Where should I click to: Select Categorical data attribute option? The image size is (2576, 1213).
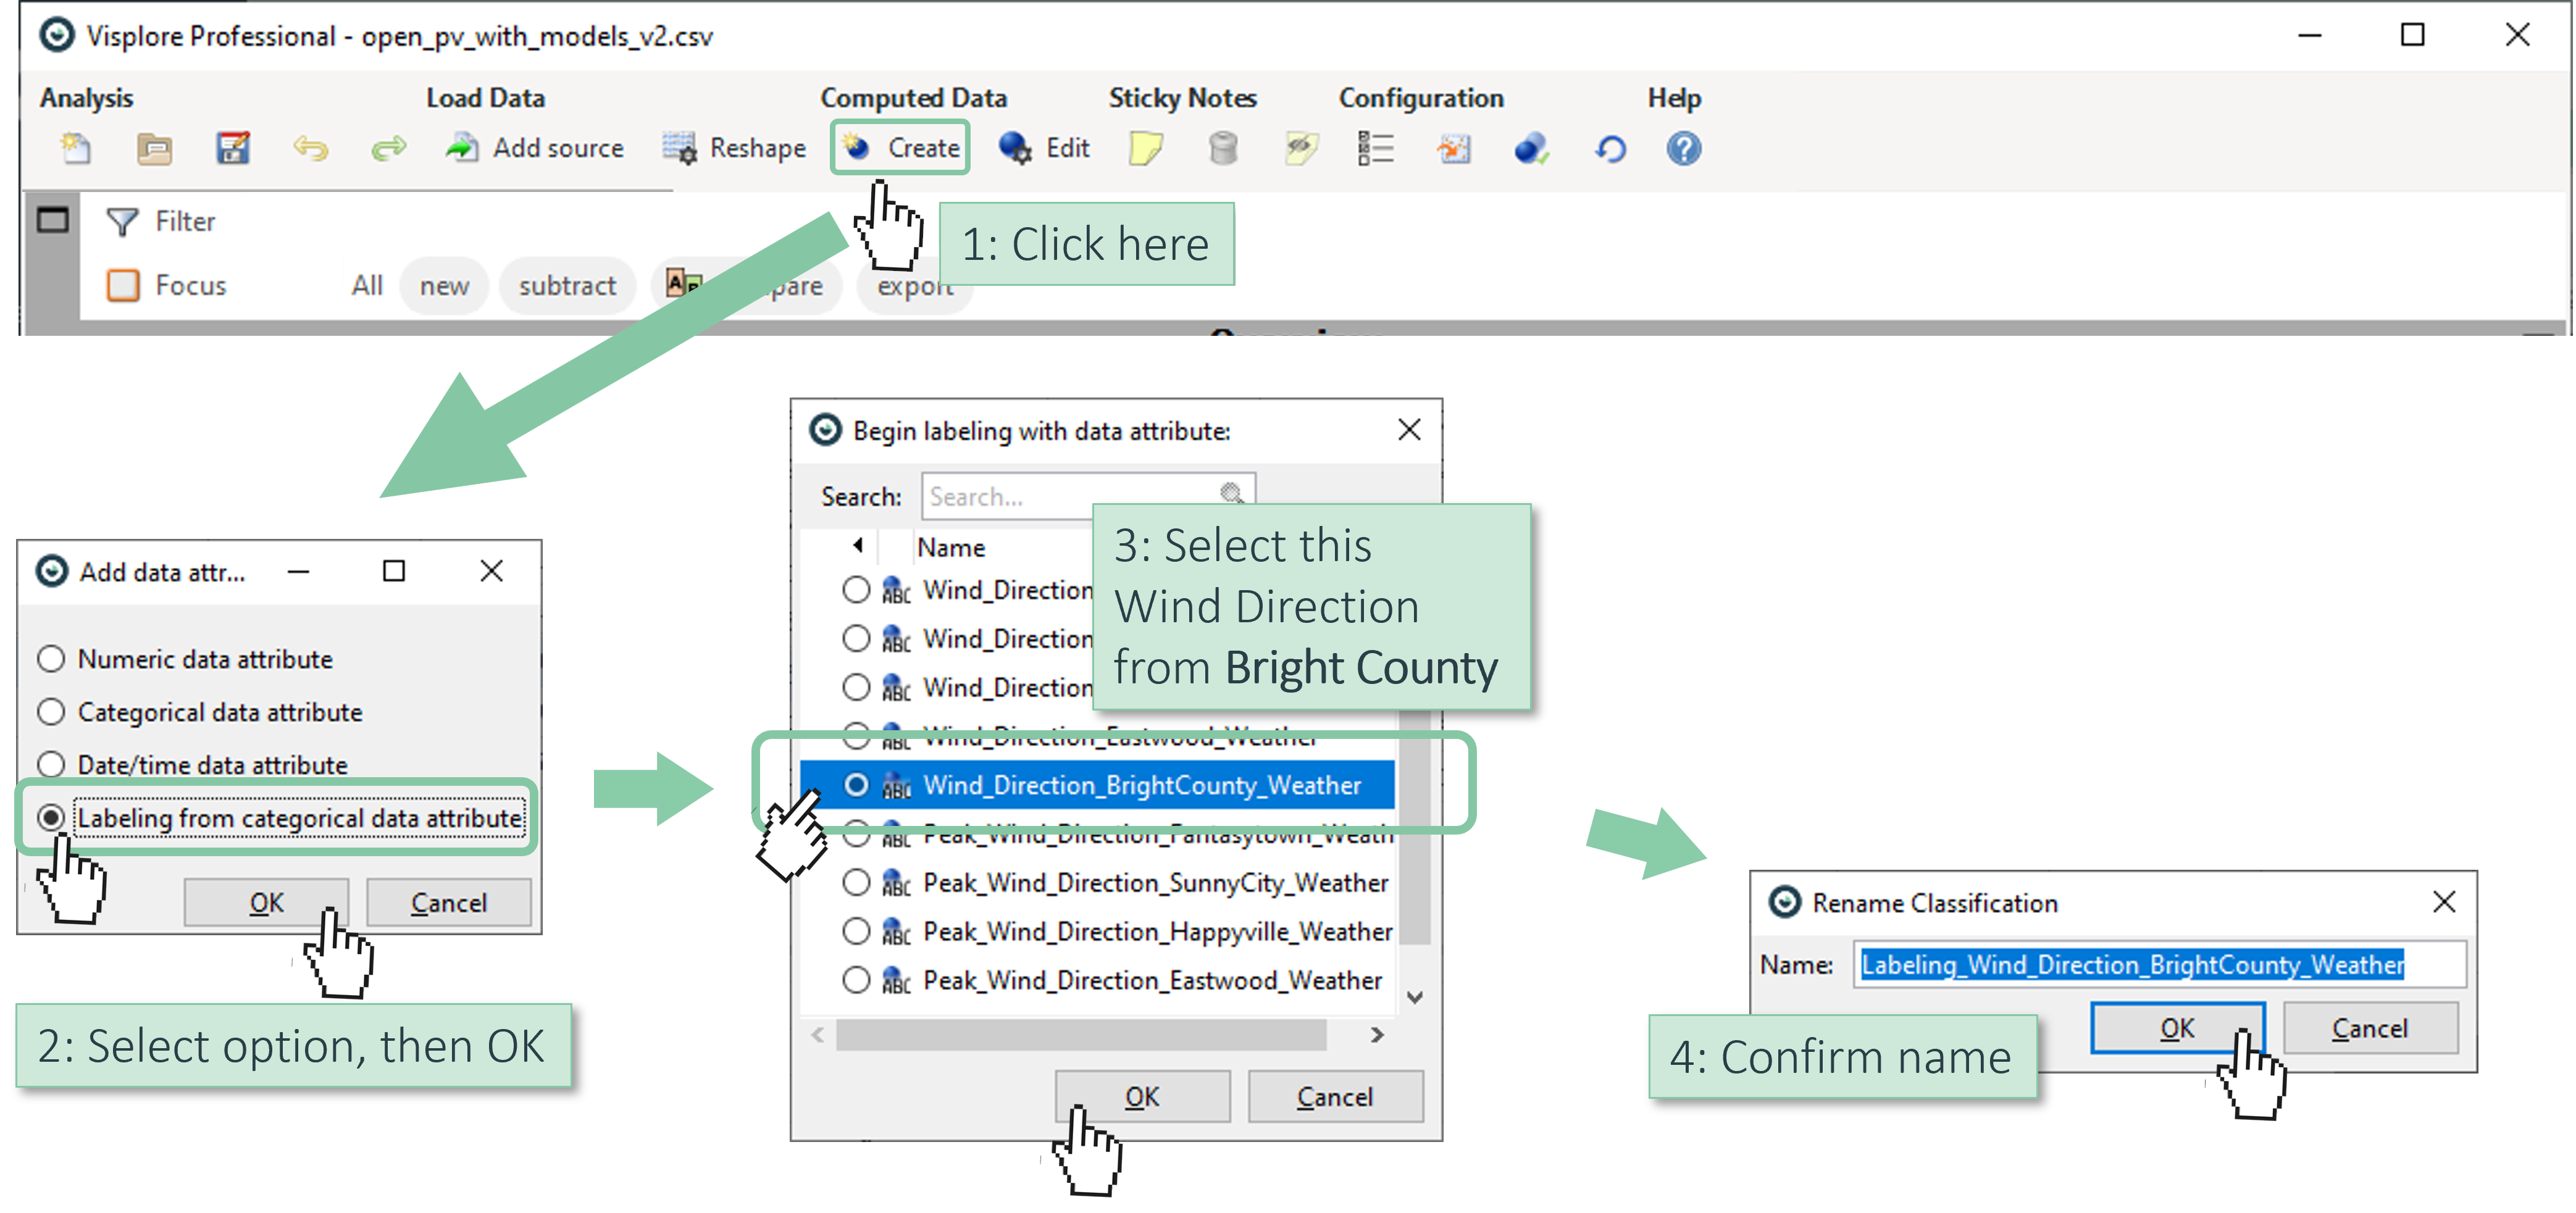pos(51,712)
